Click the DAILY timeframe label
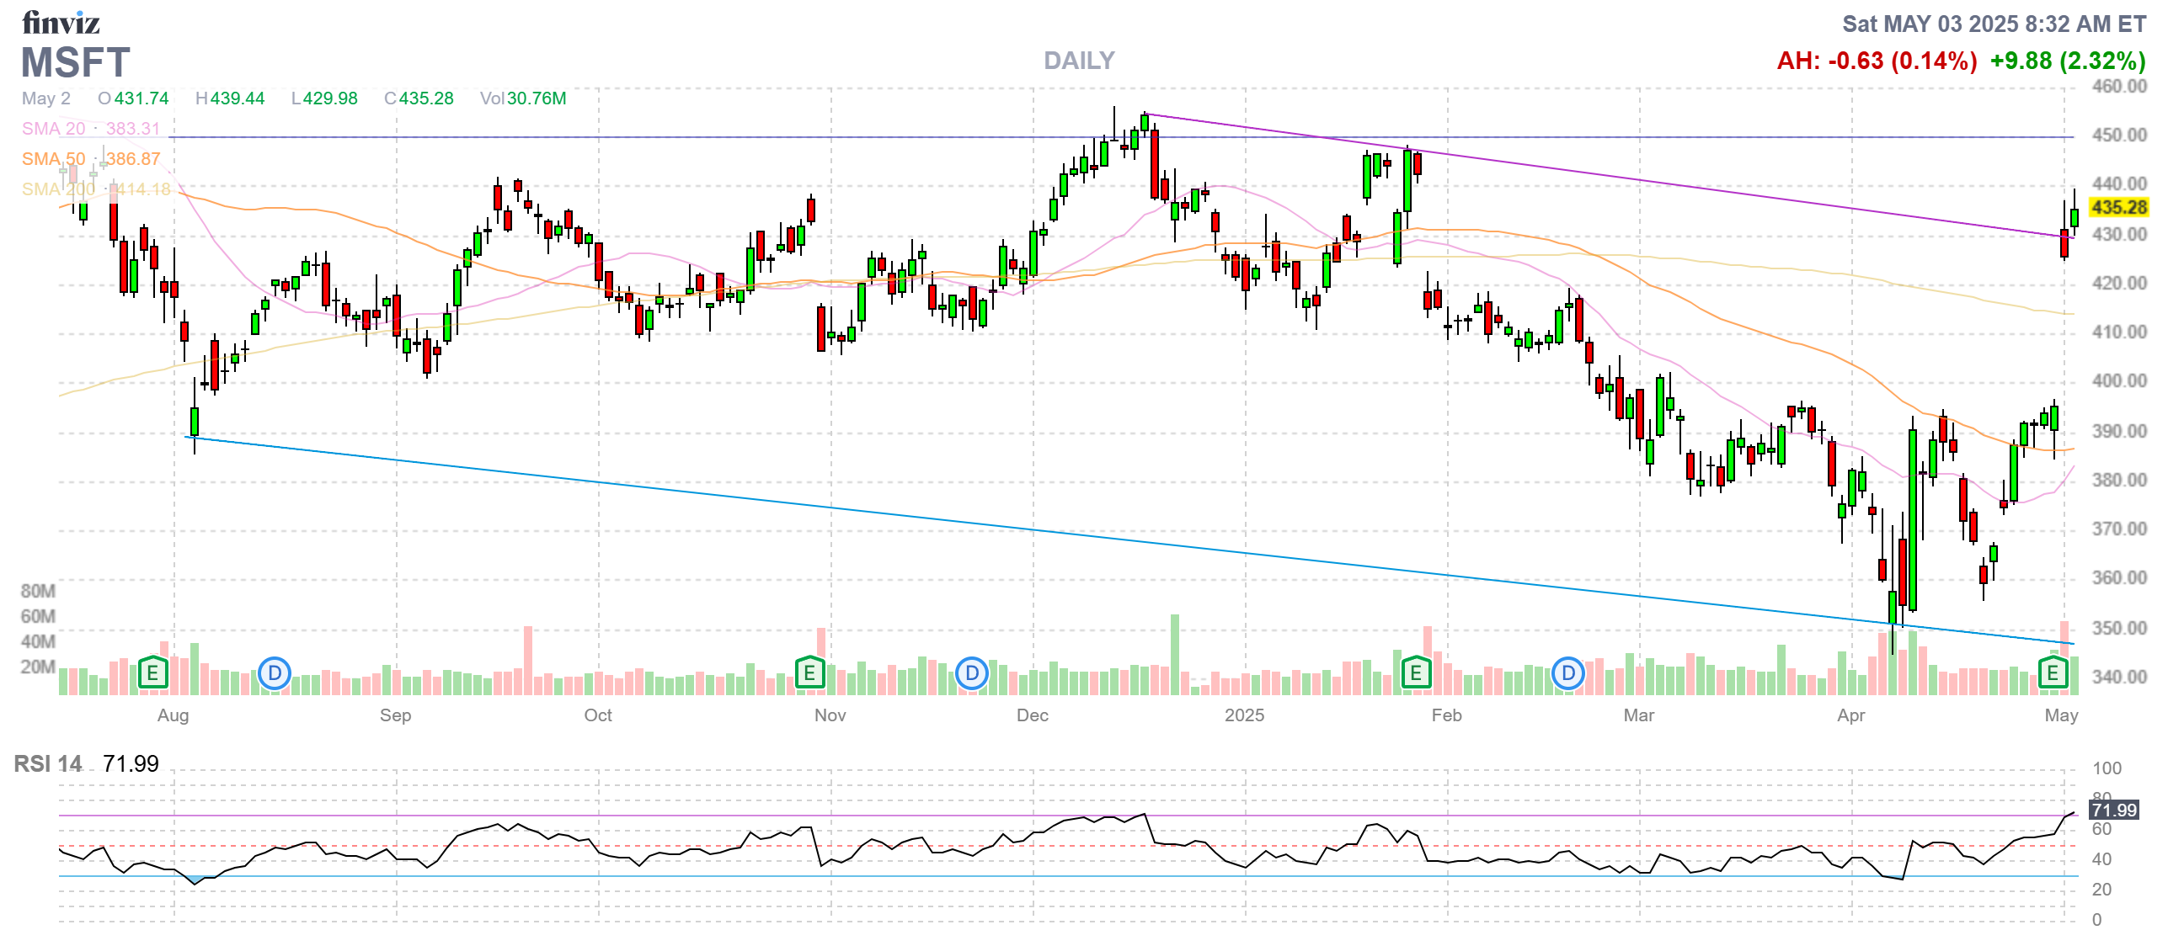Viewport: 2168px width, 946px height. tap(1079, 61)
